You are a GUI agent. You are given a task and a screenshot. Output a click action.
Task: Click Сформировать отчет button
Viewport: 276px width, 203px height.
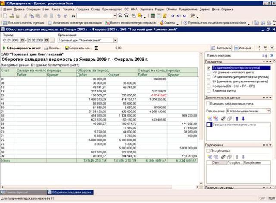22,48
